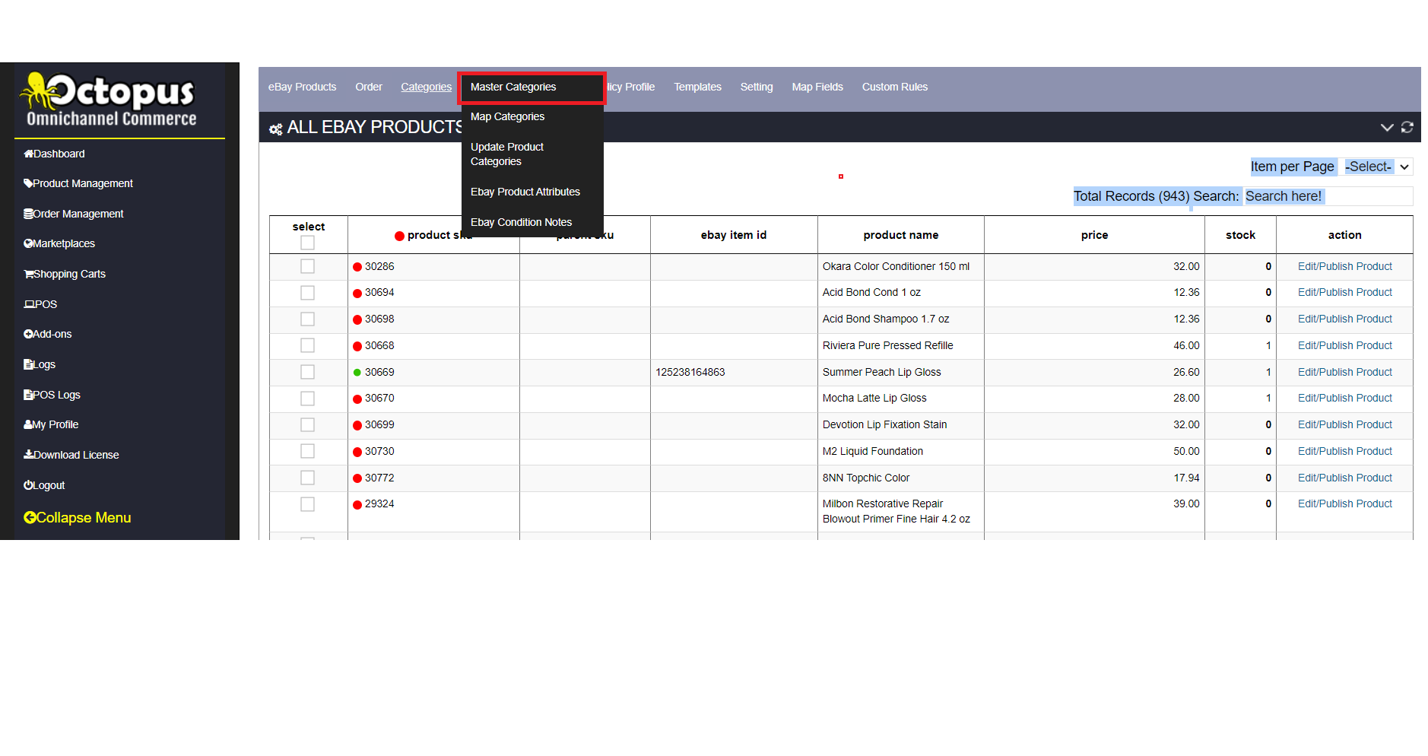Image resolution: width=1428 pixels, height=756 pixels.
Task: Tick the checkbox for SKU 30668
Action: pyautogui.click(x=307, y=345)
